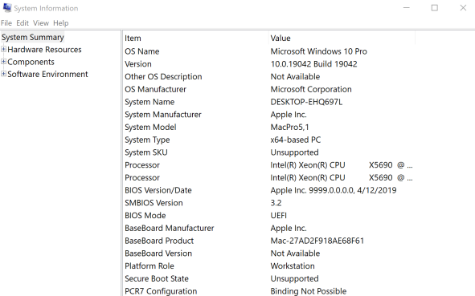
Task: Select System SKU row label
Action: [146, 152]
